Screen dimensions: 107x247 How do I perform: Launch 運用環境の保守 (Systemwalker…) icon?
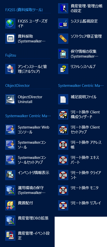pos(10,190)
